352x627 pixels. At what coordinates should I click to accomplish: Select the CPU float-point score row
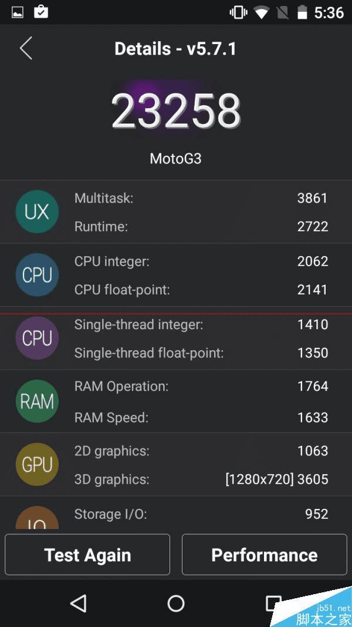[x=201, y=290]
